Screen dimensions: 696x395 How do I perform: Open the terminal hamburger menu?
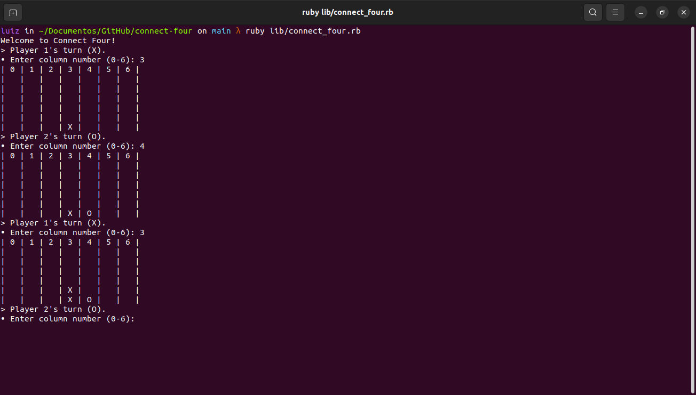pyautogui.click(x=615, y=12)
